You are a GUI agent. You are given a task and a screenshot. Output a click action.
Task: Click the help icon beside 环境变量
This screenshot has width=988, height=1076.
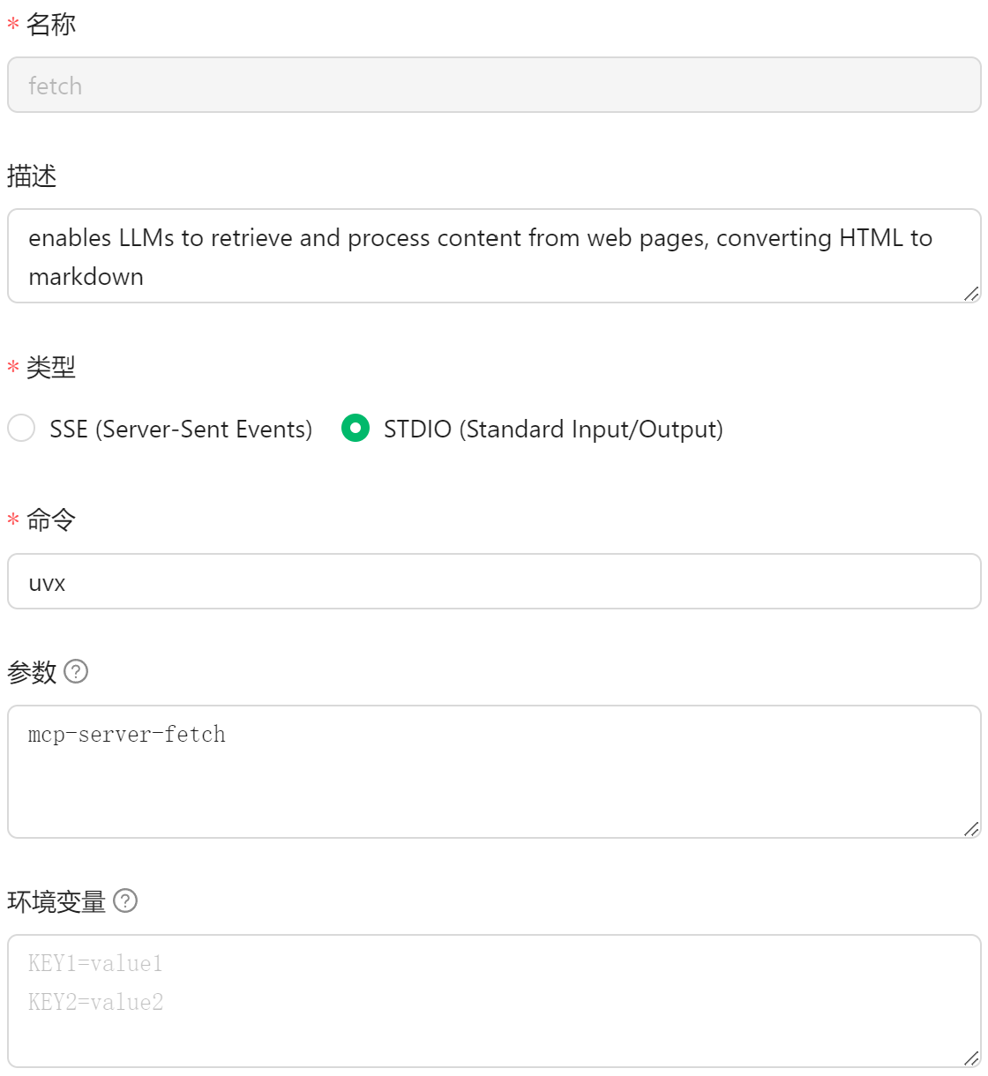click(126, 900)
